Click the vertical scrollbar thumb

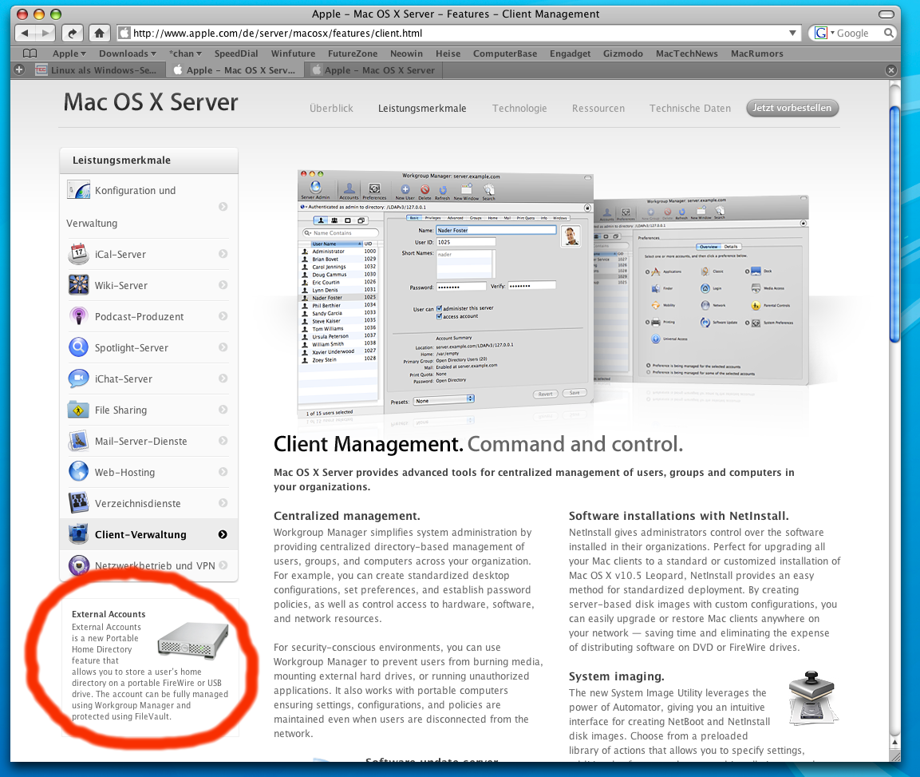pyautogui.click(x=894, y=224)
